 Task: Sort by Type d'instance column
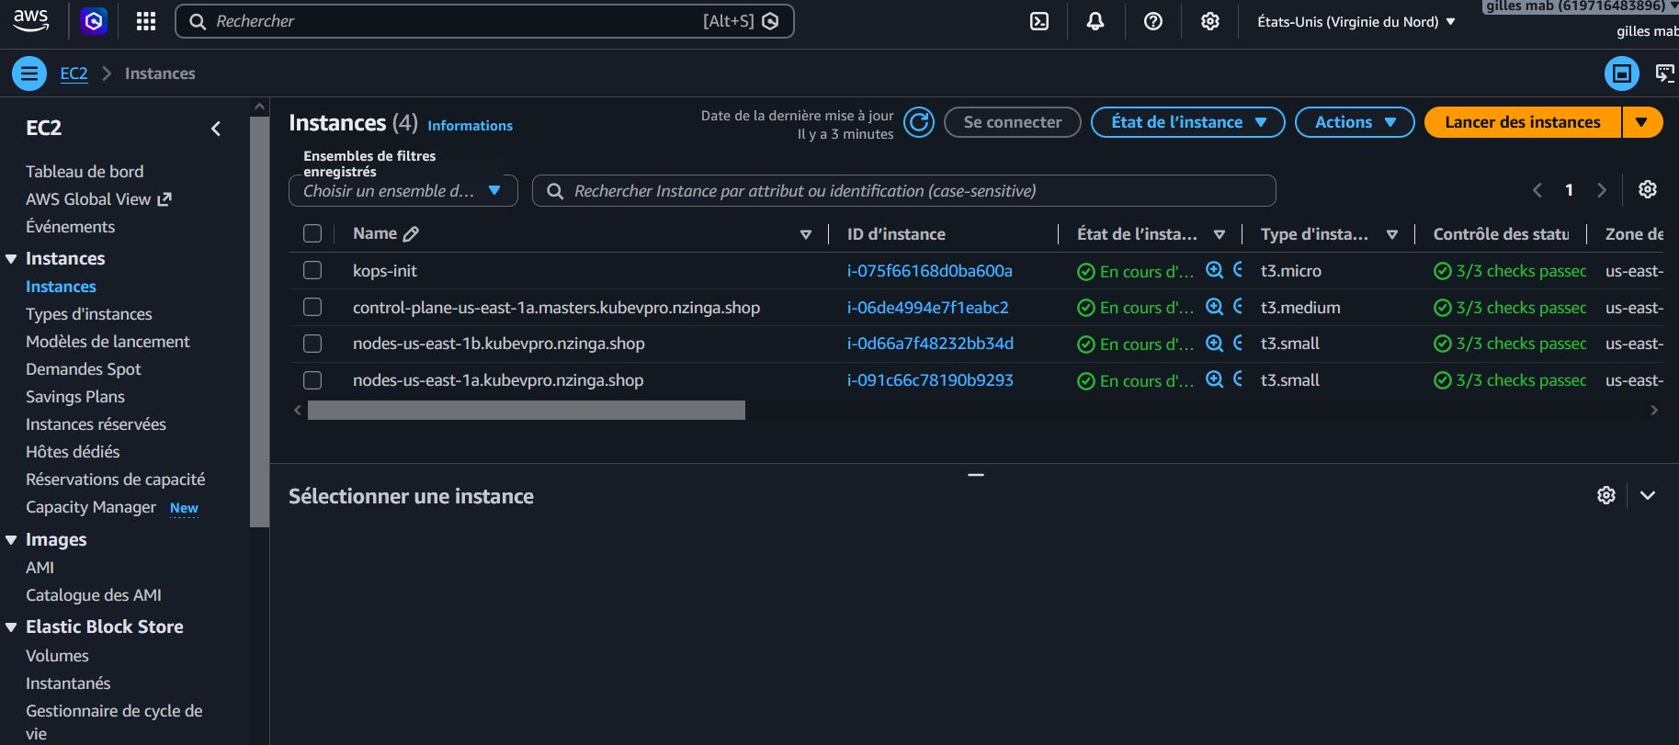click(1392, 234)
